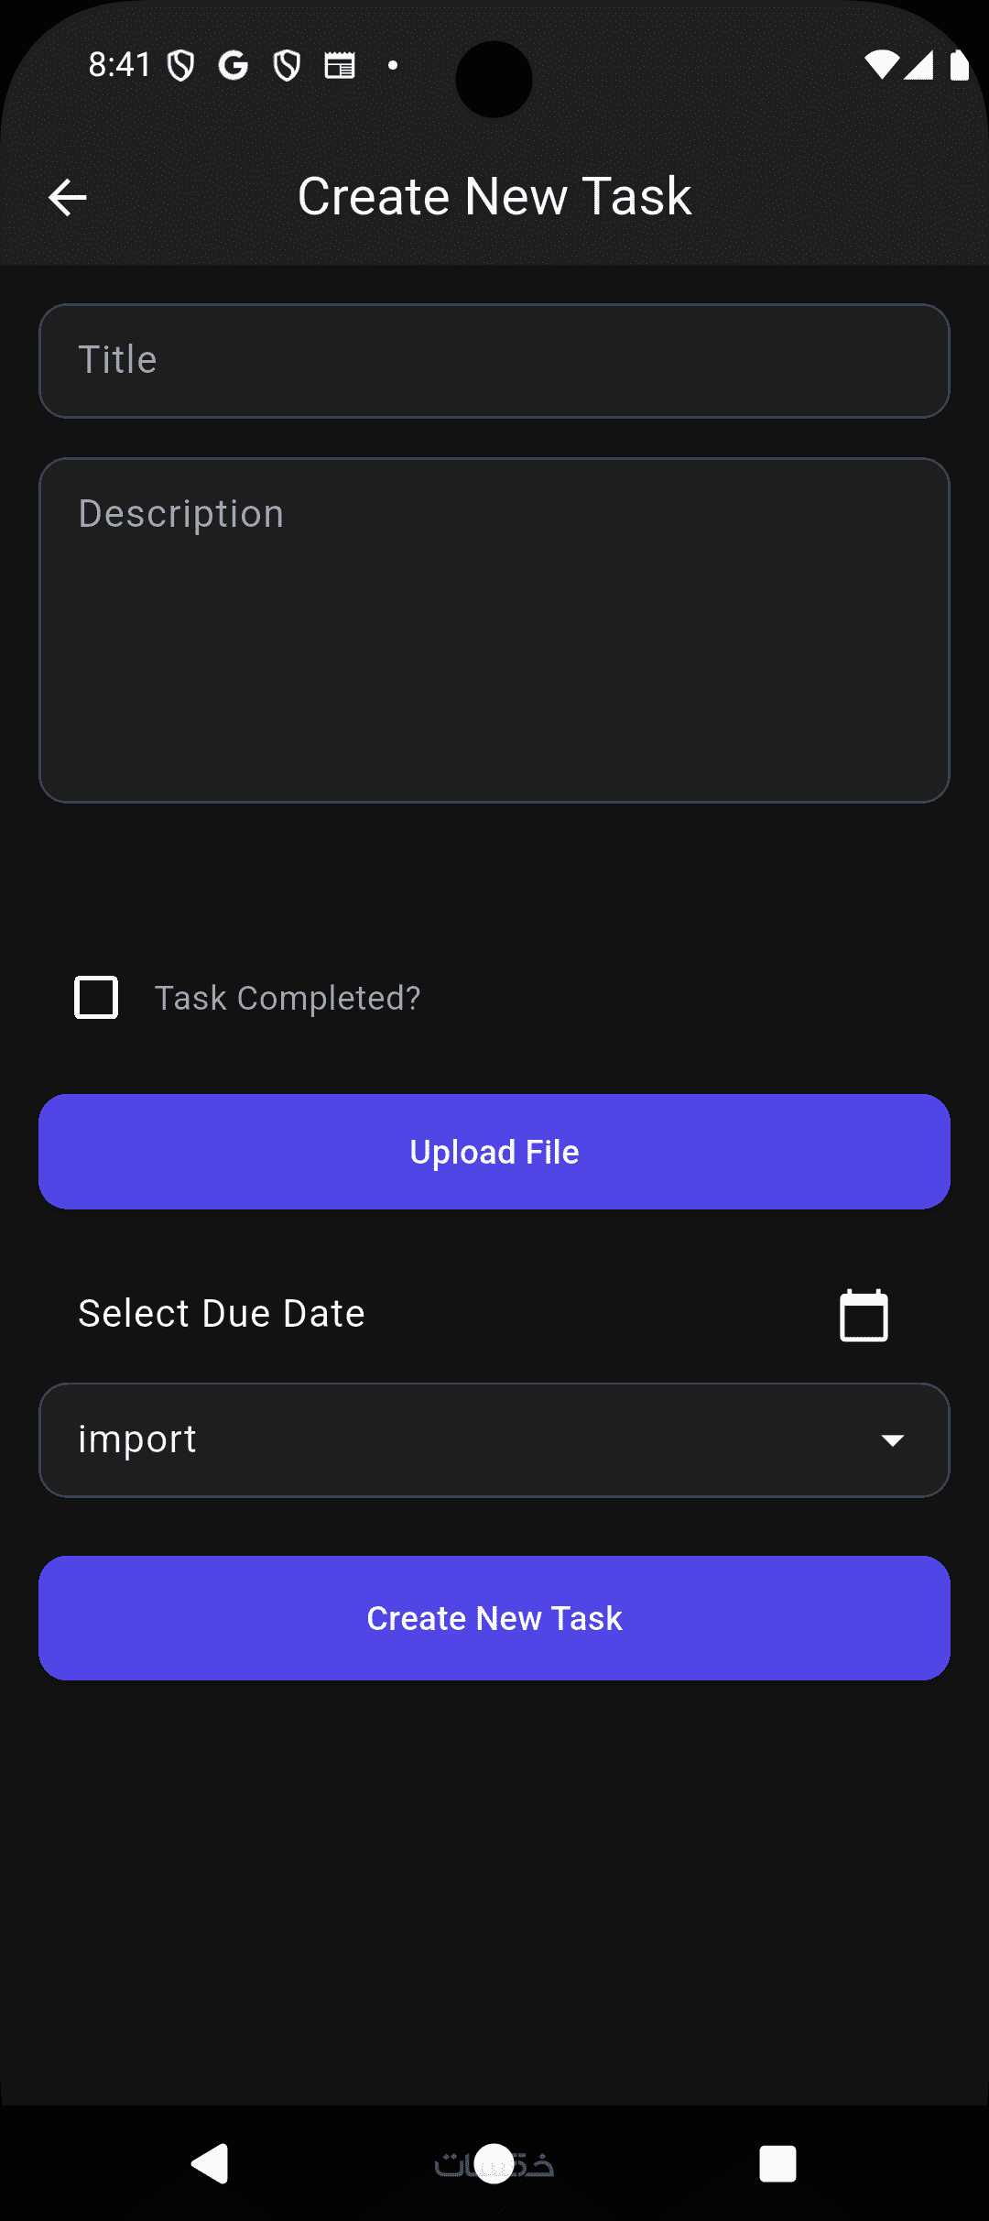This screenshot has width=989, height=2221.
Task: Tap the Select Due Date label
Action: (x=222, y=1314)
